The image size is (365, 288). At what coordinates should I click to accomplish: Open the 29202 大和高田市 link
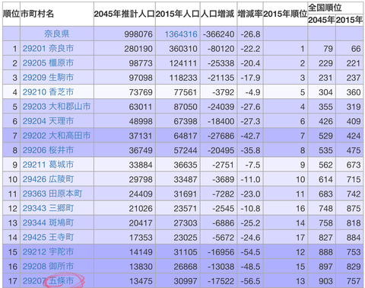(56, 136)
